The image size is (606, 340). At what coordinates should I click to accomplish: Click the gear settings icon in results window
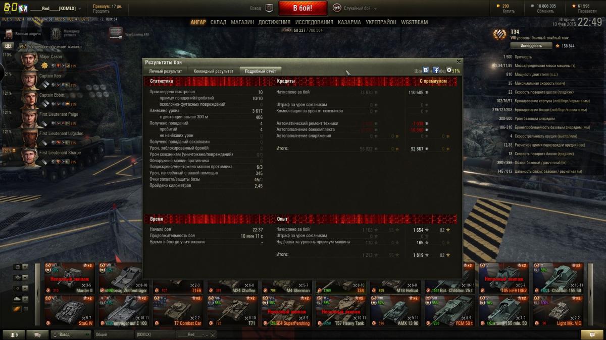click(449, 71)
